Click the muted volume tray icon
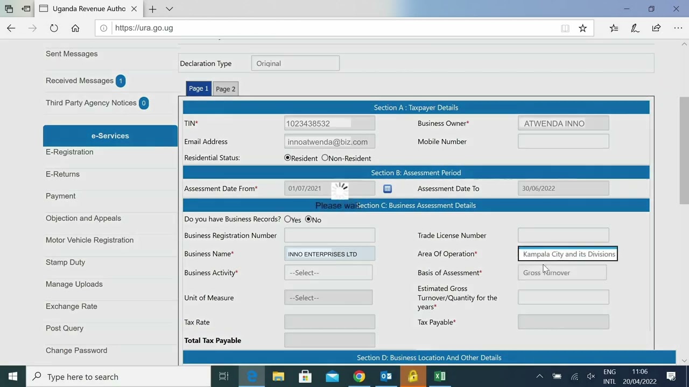 click(x=591, y=377)
